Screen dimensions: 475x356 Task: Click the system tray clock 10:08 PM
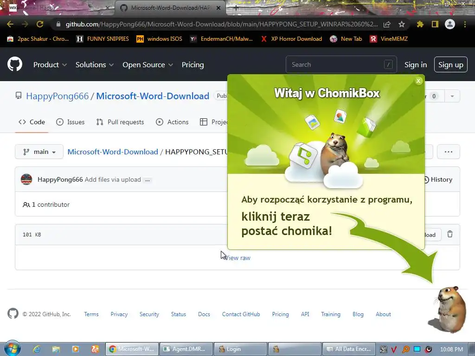tap(451, 349)
